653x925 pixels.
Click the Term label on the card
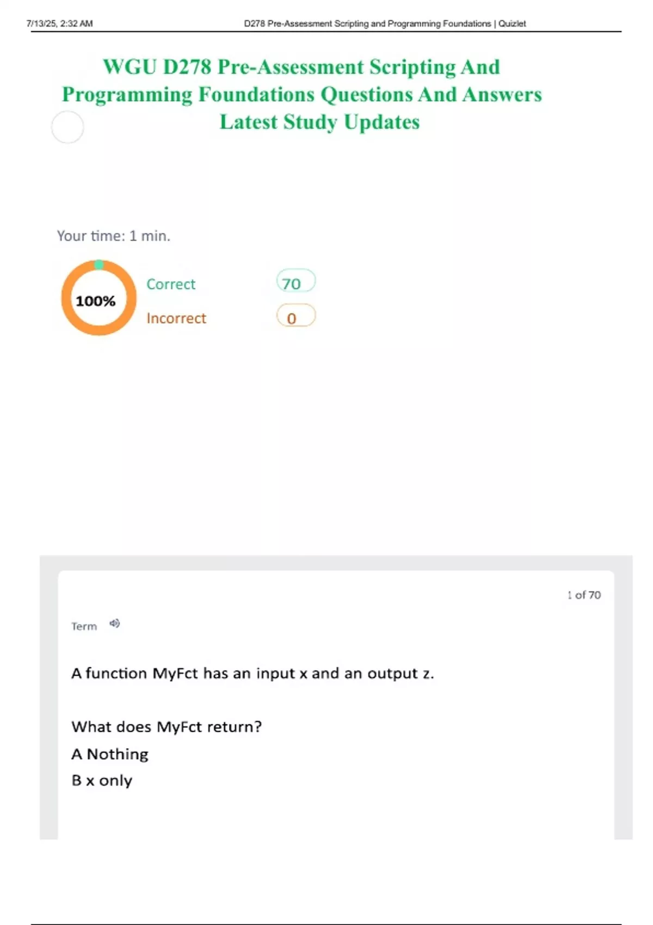point(84,626)
